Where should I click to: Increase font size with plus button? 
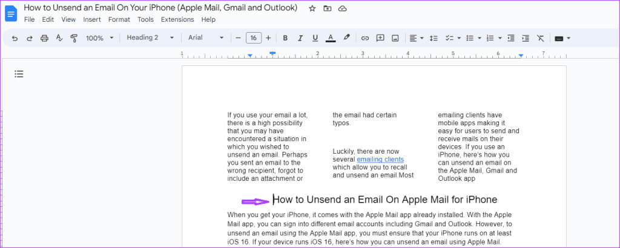(x=268, y=38)
